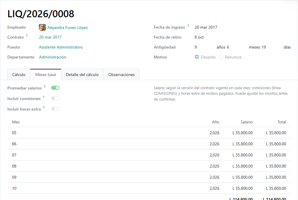
Task: Show help tooltip for Fecha de ingreso
Action: (x=188, y=26)
